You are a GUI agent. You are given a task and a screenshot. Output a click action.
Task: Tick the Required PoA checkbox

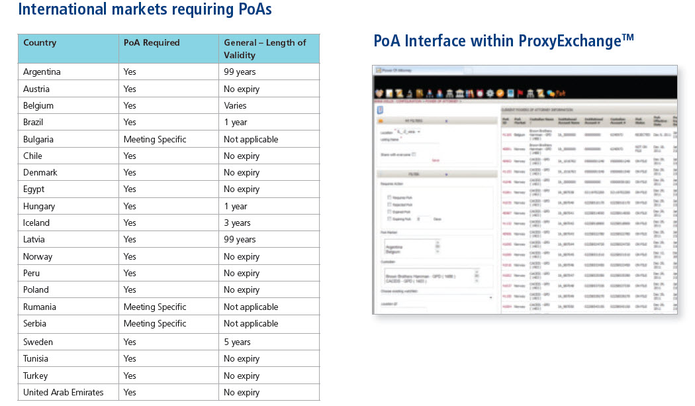coord(389,197)
